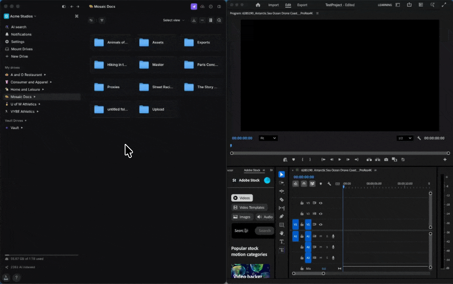453x284 pixels.
Task: Click the Video Templates button in Adobe Stock
Action: [x=249, y=207]
